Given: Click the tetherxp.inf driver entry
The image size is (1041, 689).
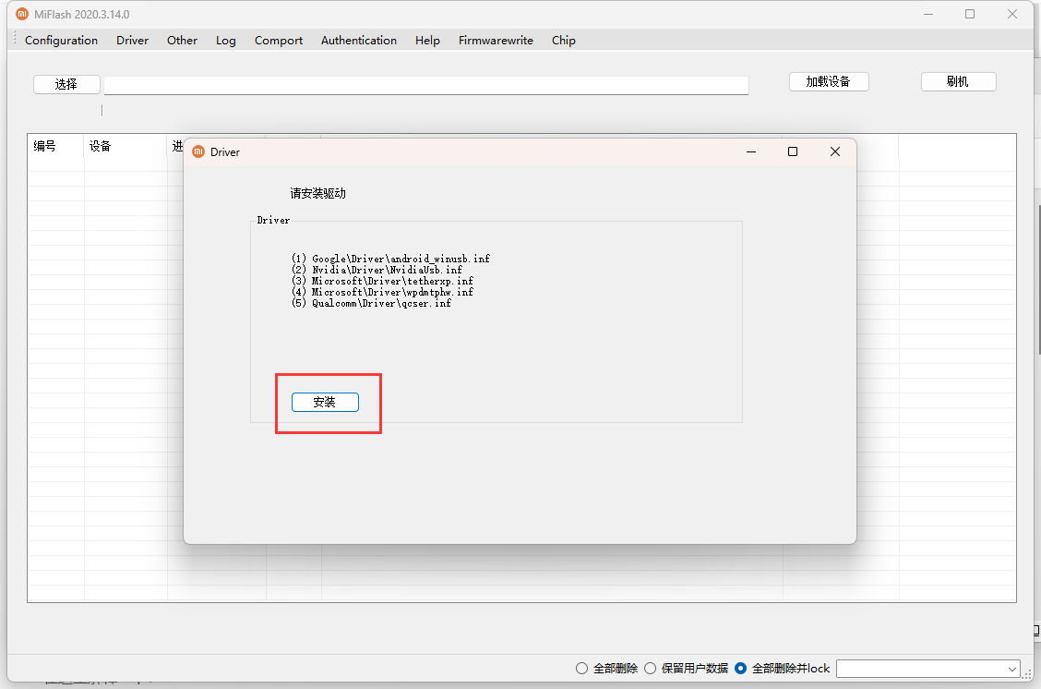Looking at the screenshot, I should [382, 281].
